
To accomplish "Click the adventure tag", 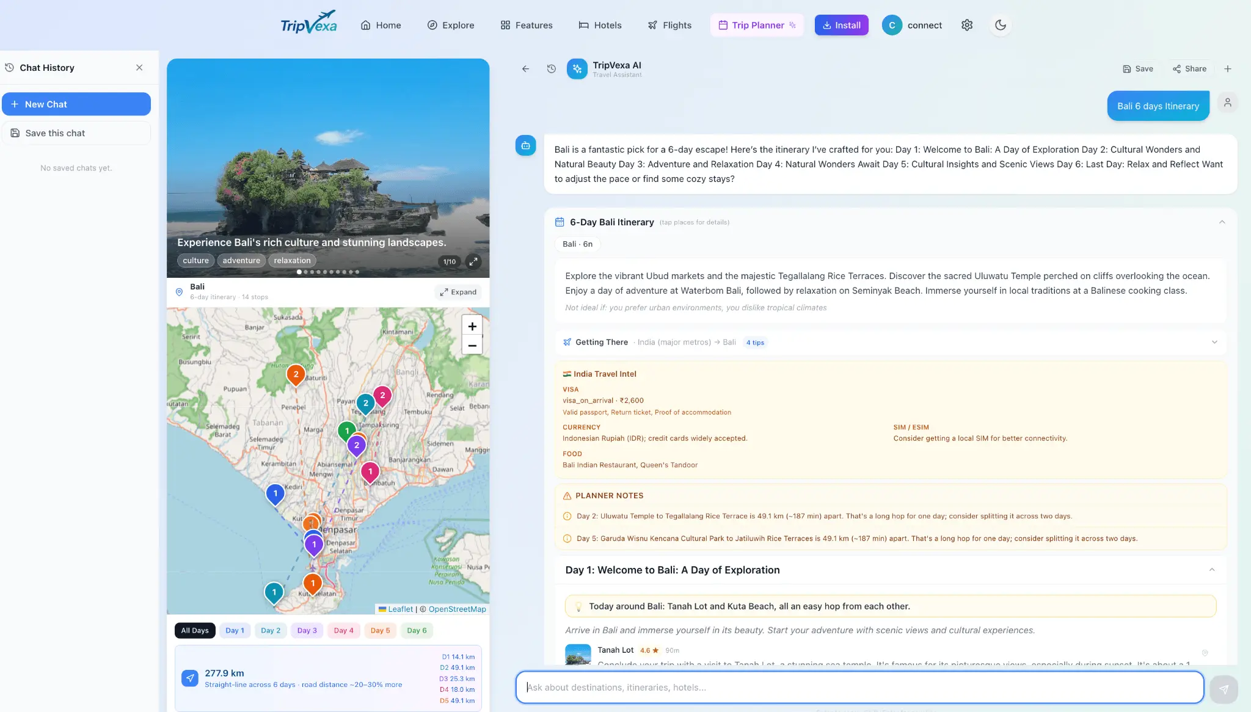I will pyautogui.click(x=241, y=261).
